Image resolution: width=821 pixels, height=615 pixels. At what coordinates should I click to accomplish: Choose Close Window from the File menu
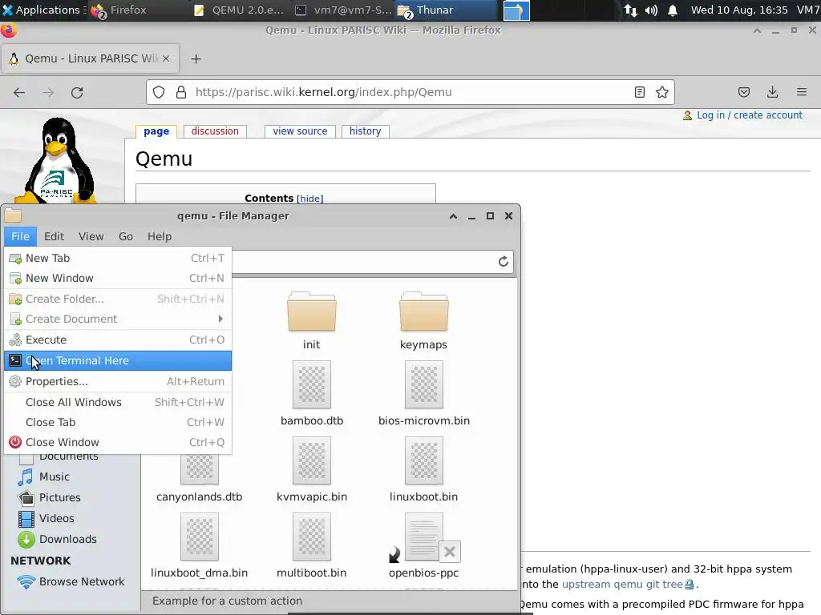coord(118,442)
